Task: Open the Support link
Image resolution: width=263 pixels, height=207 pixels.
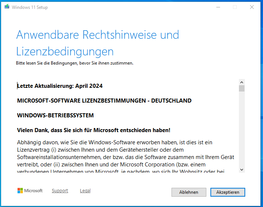Action: point(60,191)
